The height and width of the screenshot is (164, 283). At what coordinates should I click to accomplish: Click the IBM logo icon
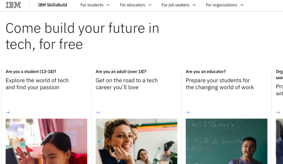pyautogui.click(x=13, y=5)
